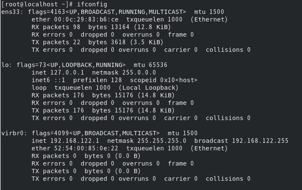302x190 pixels.
Task: Click the virbr0 interface name
Action: (13, 133)
